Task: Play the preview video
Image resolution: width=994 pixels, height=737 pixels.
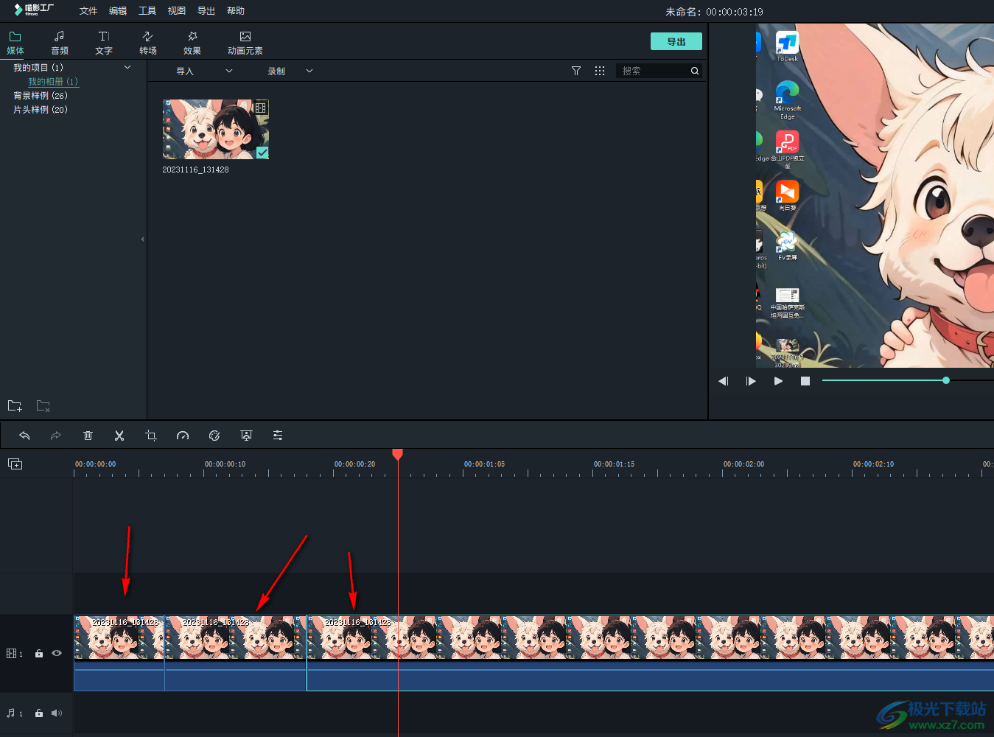Action: [x=778, y=381]
